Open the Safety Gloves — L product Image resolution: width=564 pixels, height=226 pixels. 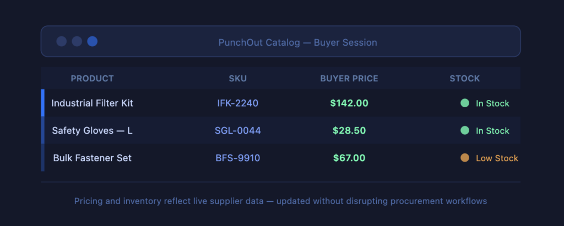tap(92, 130)
